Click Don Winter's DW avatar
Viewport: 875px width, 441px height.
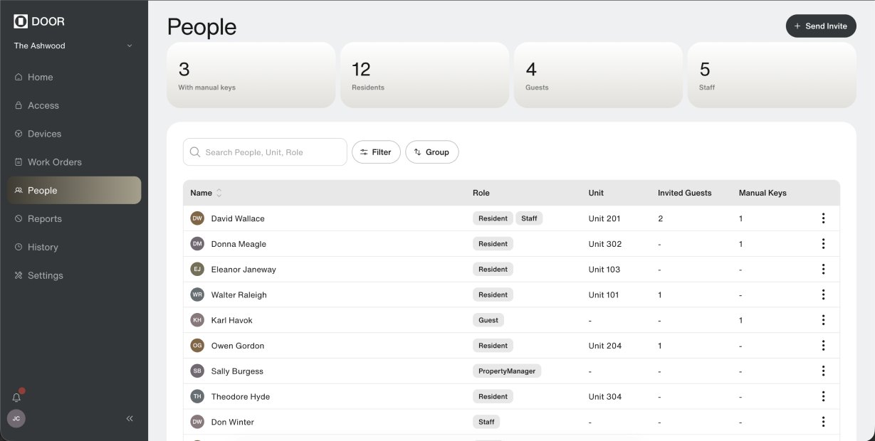[197, 422]
